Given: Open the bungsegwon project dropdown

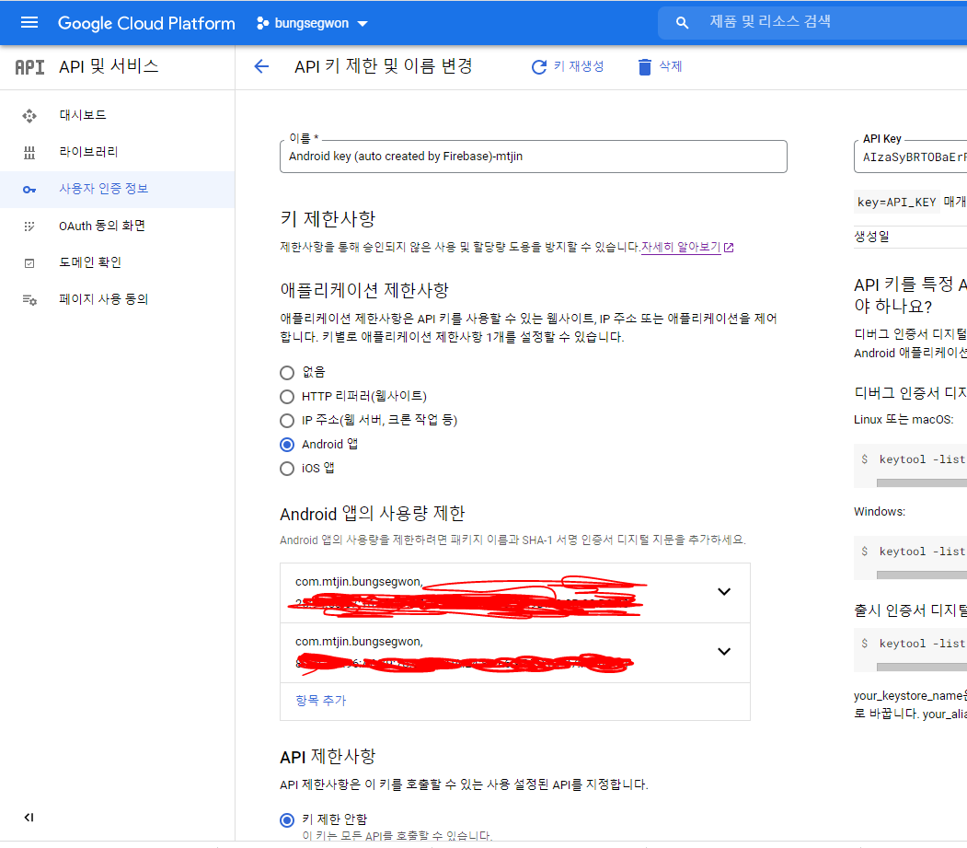Looking at the screenshot, I should [313, 23].
